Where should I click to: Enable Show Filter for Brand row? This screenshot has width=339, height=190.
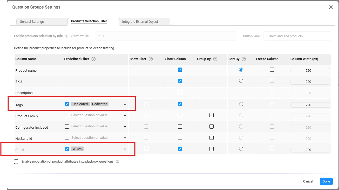(146, 149)
